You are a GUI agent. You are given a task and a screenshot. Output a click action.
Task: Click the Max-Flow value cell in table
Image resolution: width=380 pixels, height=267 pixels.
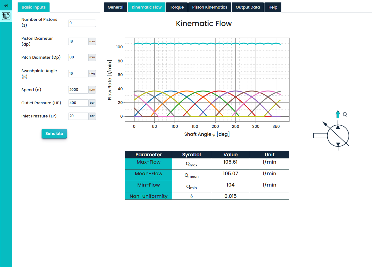[x=230, y=162]
